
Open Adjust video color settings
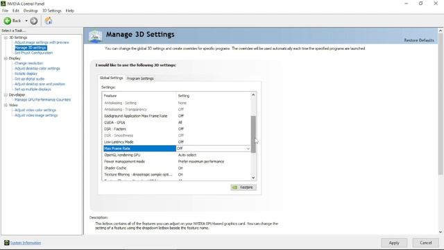[x=35, y=110]
